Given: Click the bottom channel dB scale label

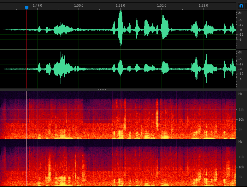Looking at the screenshot, I should click(240, 52).
